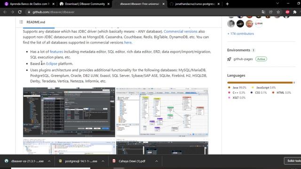Image resolution: width=301 pixels, height=169 pixels.
Task: Close the Aprenda Banco de Dados tab
Action: (53, 4)
